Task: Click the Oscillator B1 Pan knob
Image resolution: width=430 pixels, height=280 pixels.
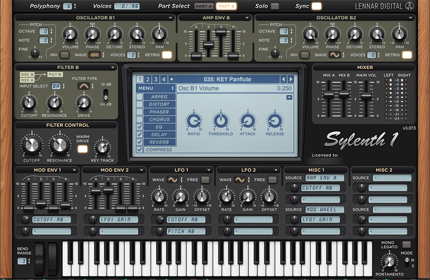Action: [159, 35]
